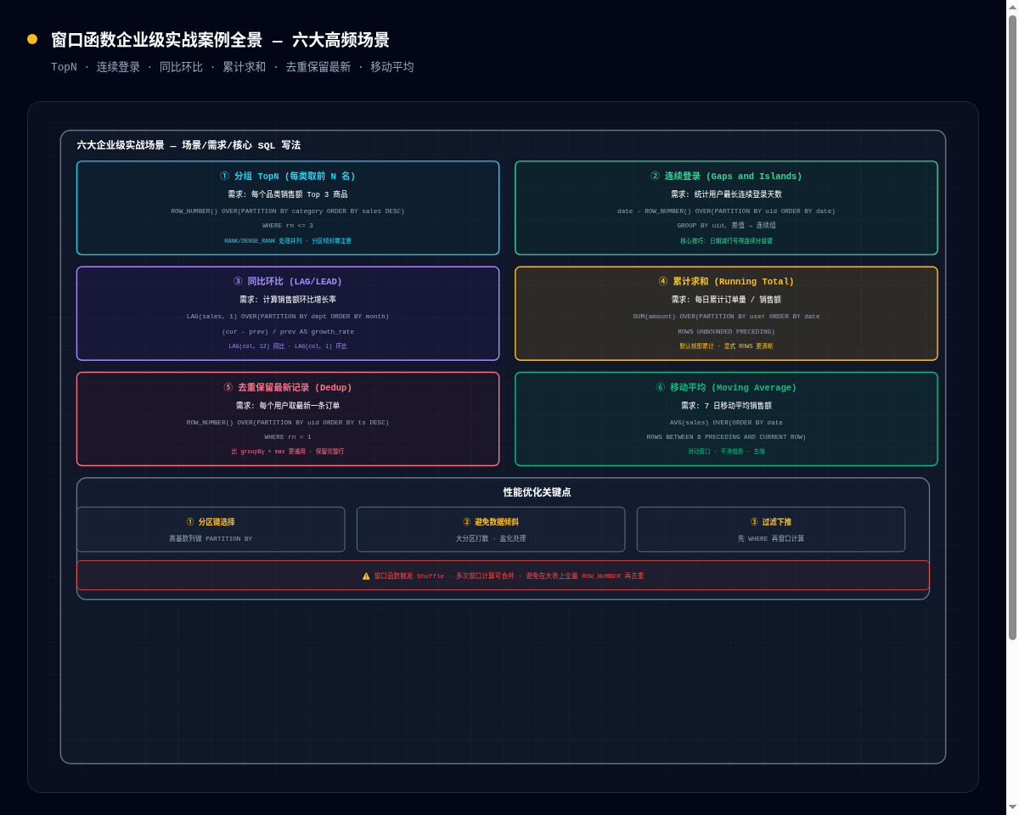1019x815 pixels.
Task: Click the WHERE rn <= 3 line
Action: pos(288,225)
